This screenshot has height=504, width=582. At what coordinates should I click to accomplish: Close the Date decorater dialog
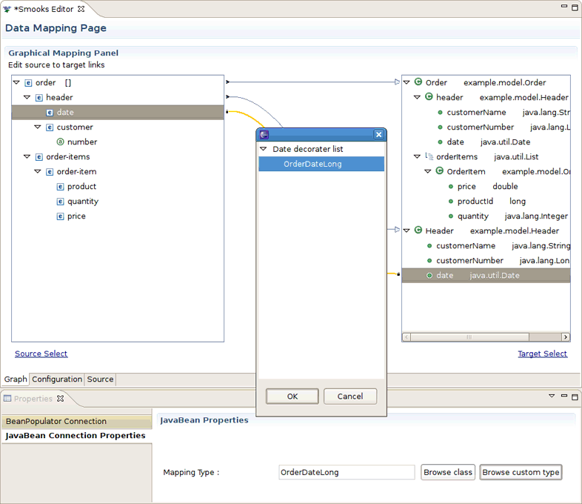(378, 134)
